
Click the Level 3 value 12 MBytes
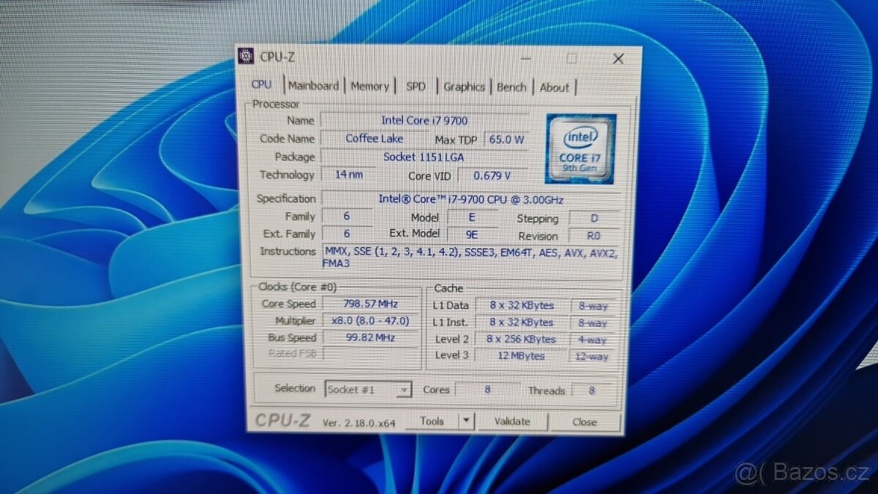(x=521, y=356)
